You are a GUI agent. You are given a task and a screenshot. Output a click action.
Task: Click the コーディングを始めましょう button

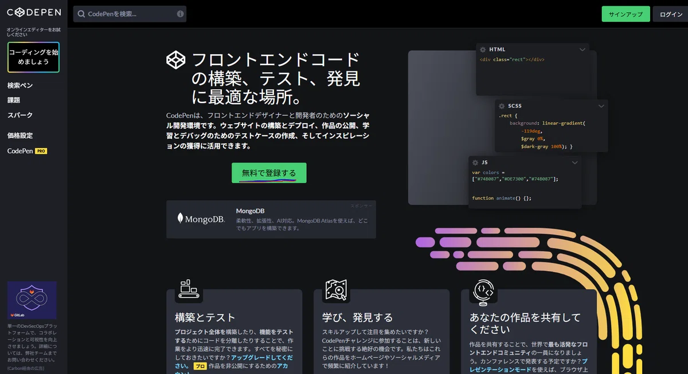click(x=33, y=57)
